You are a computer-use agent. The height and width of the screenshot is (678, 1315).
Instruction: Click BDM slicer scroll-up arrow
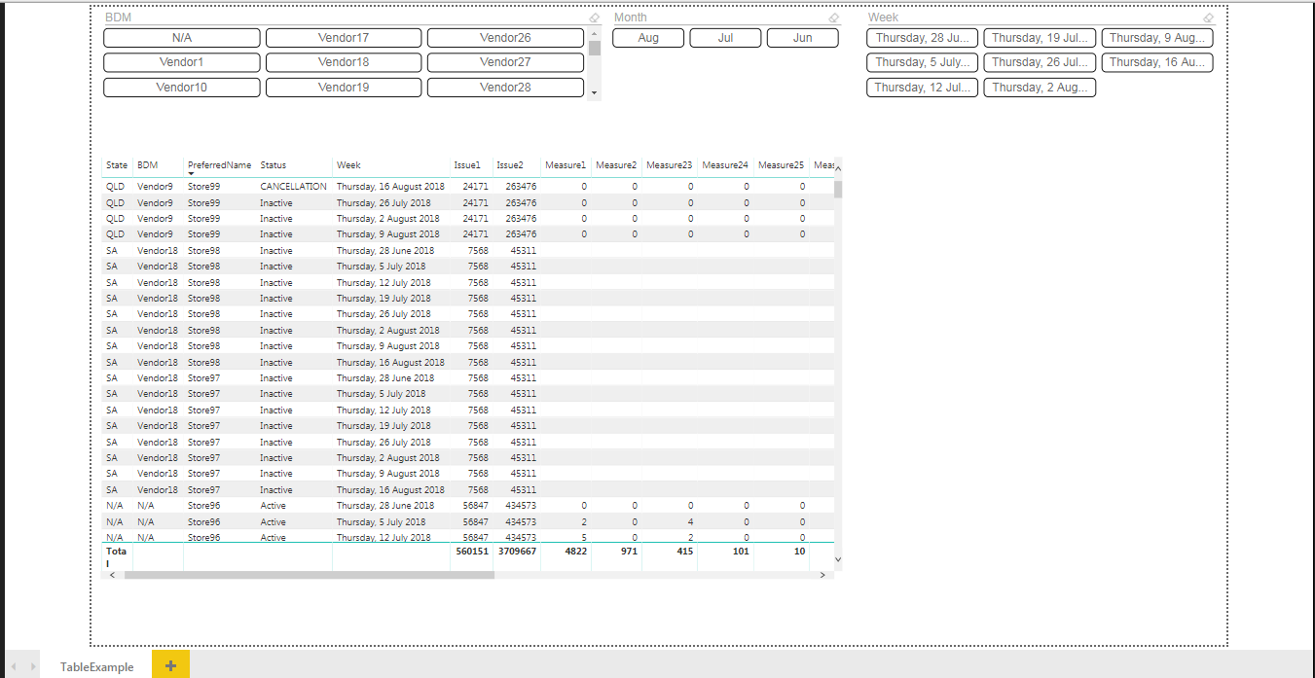(595, 34)
